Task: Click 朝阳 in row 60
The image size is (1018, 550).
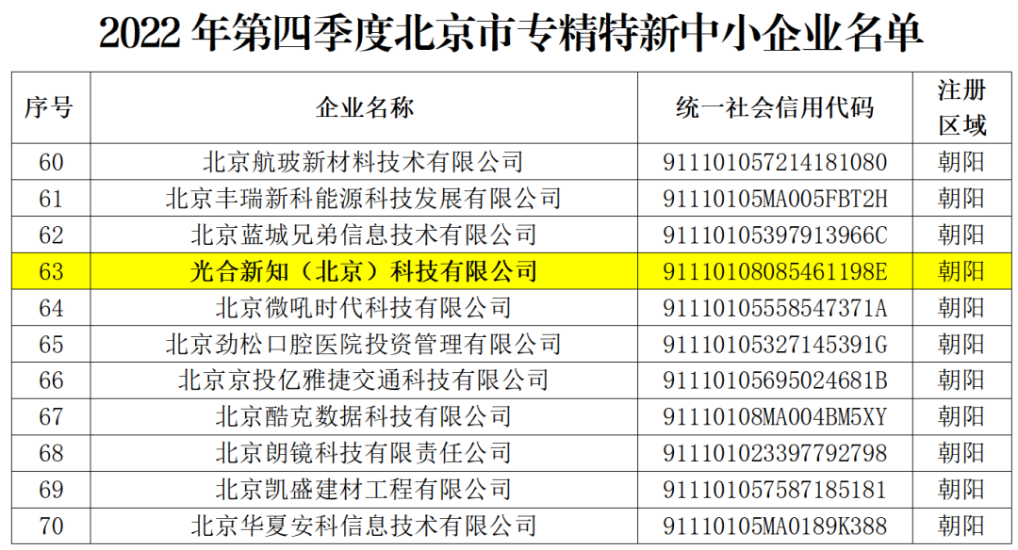Action: [961, 161]
